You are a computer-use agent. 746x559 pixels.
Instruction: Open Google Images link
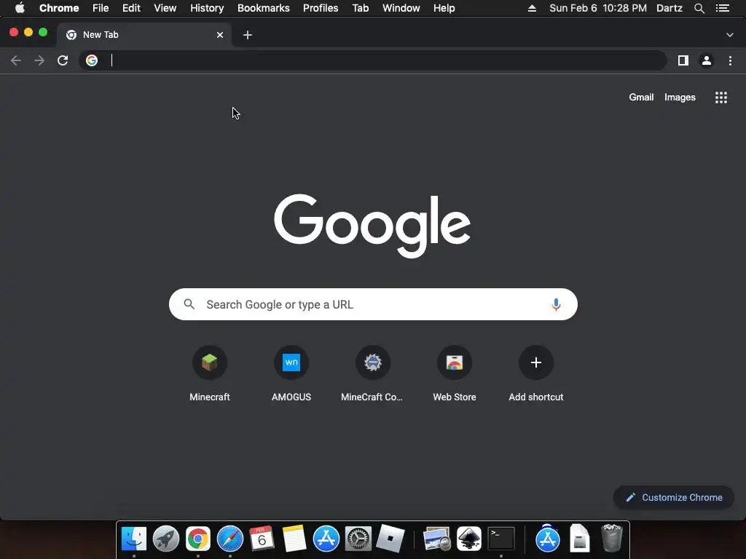coord(680,97)
